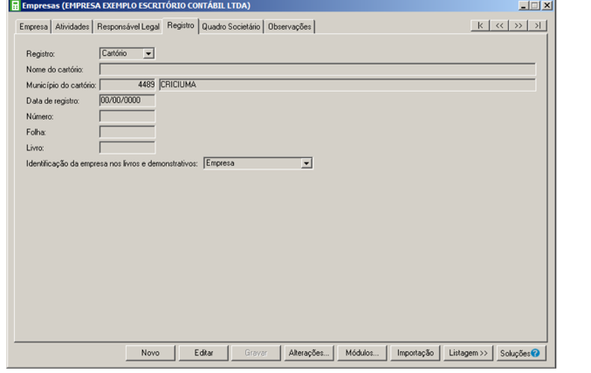Click the Editar button
The width and height of the screenshot is (591, 373).
203,353
